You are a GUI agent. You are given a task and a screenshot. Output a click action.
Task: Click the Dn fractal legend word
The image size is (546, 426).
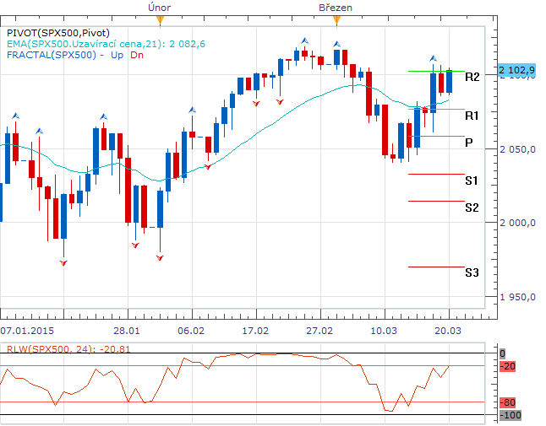pyautogui.click(x=137, y=55)
